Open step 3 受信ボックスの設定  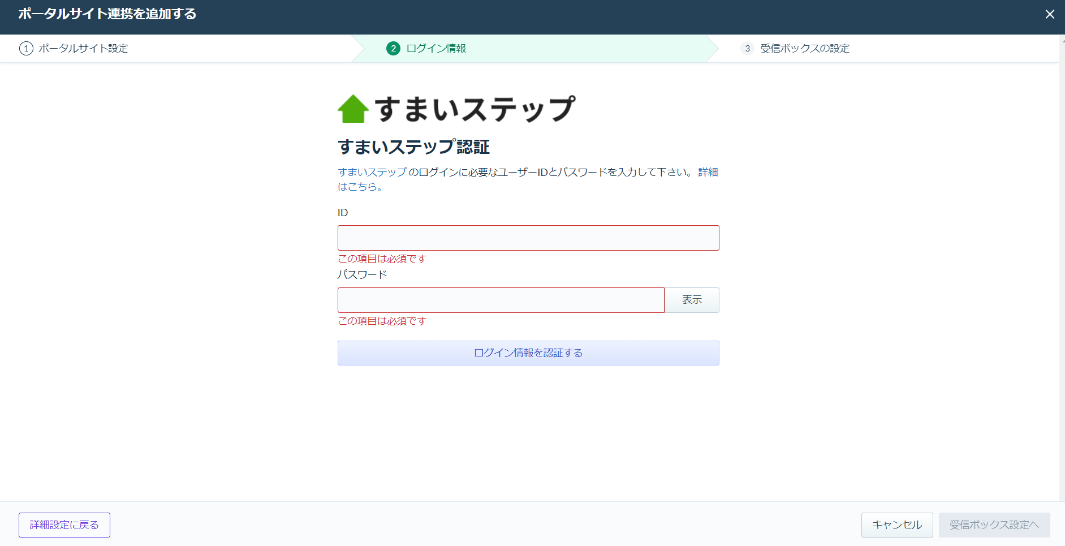(x=795, y=49)
